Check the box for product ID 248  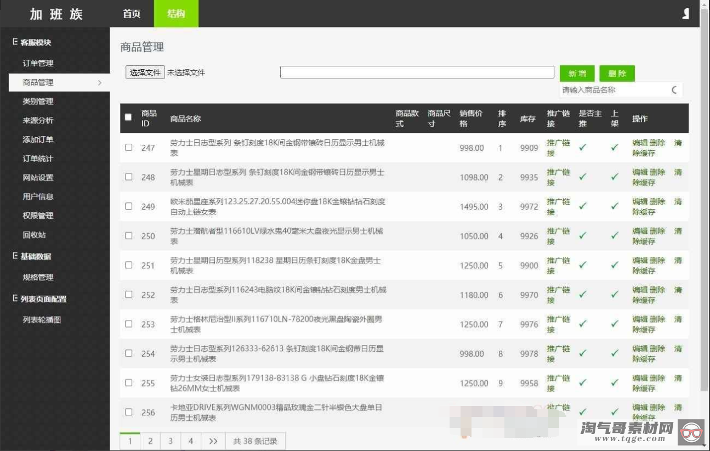point(128,177)
